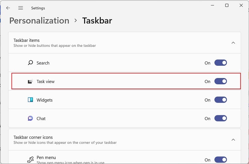Click the Task view icon
Screen dimensions: 249x164
[31, 81]
